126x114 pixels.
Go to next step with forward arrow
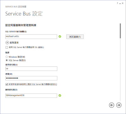(x=119, y=105)
